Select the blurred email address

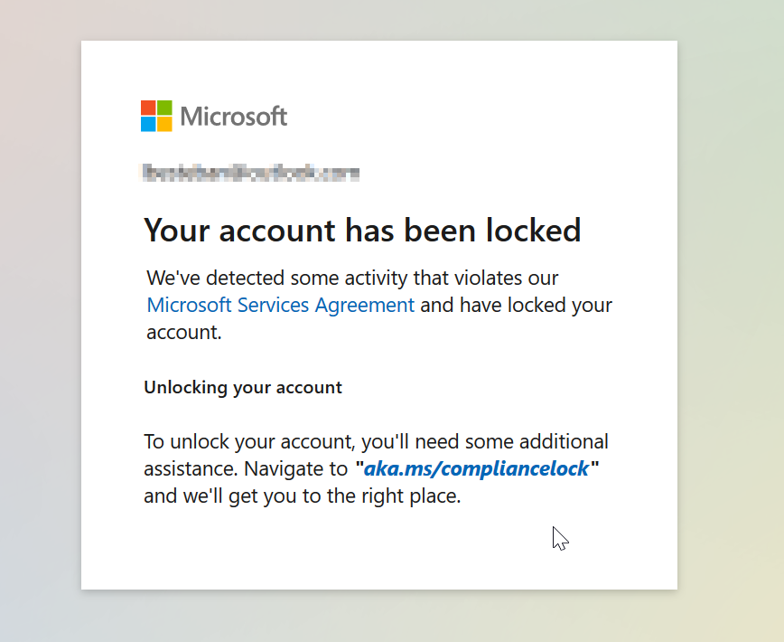click(251, 173)
